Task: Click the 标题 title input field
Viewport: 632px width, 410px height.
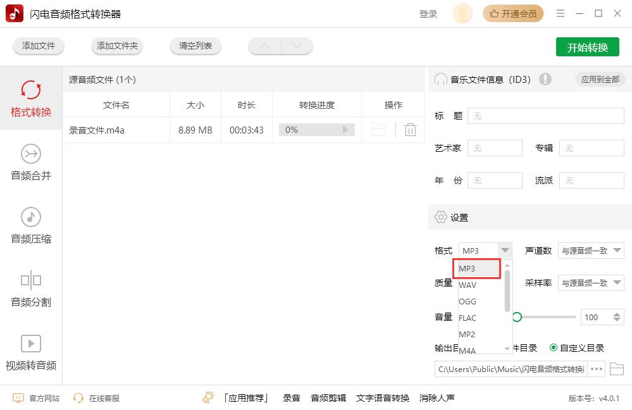Action: click(x=545, y=116)
